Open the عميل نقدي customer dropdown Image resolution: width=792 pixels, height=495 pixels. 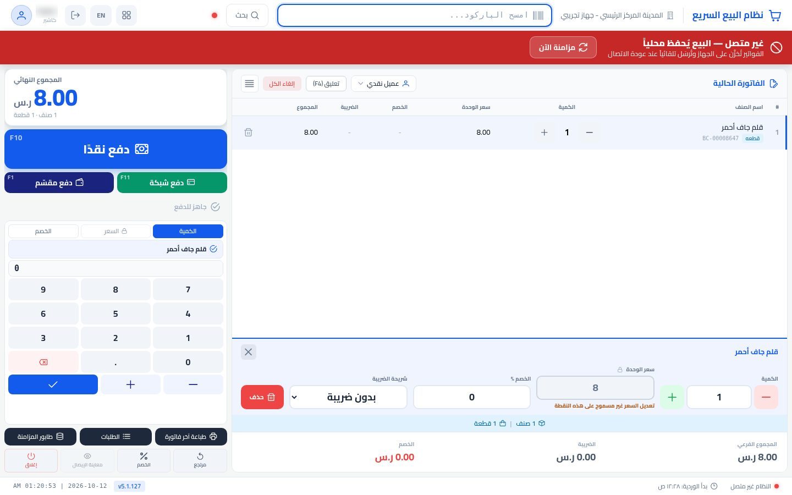383,84
